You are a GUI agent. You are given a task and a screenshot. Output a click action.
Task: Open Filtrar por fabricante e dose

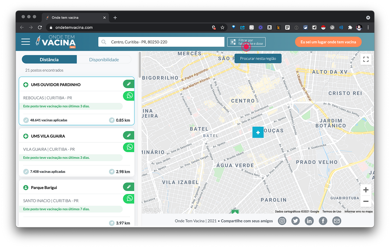[x=246, y=42]
